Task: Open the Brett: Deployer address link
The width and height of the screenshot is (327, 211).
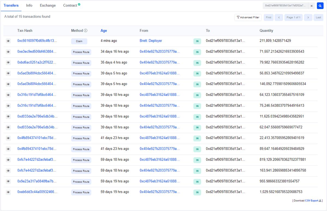Action: tap(151, 41)
